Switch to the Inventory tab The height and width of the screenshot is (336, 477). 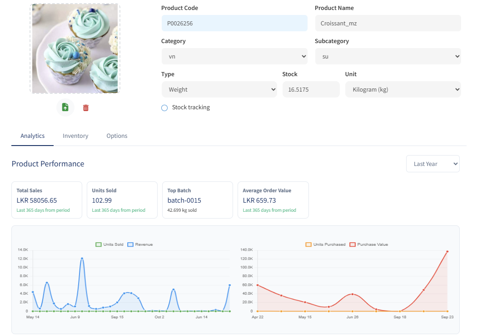(x=75, y=136)
